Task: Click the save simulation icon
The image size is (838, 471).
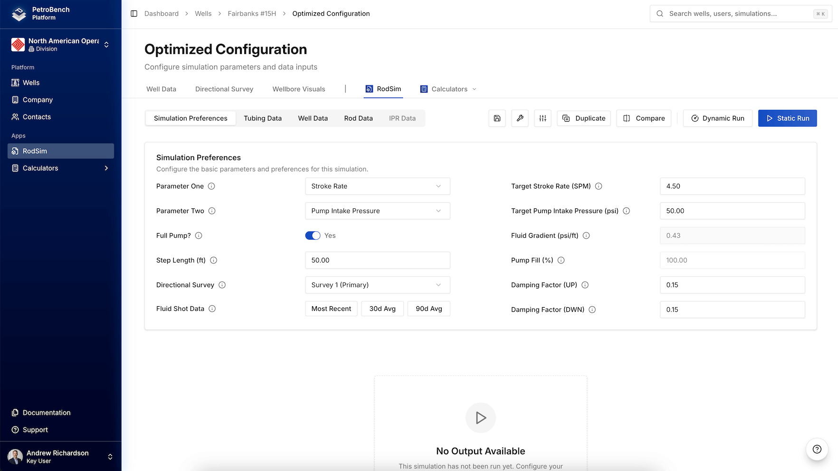Action: (497, 118)
